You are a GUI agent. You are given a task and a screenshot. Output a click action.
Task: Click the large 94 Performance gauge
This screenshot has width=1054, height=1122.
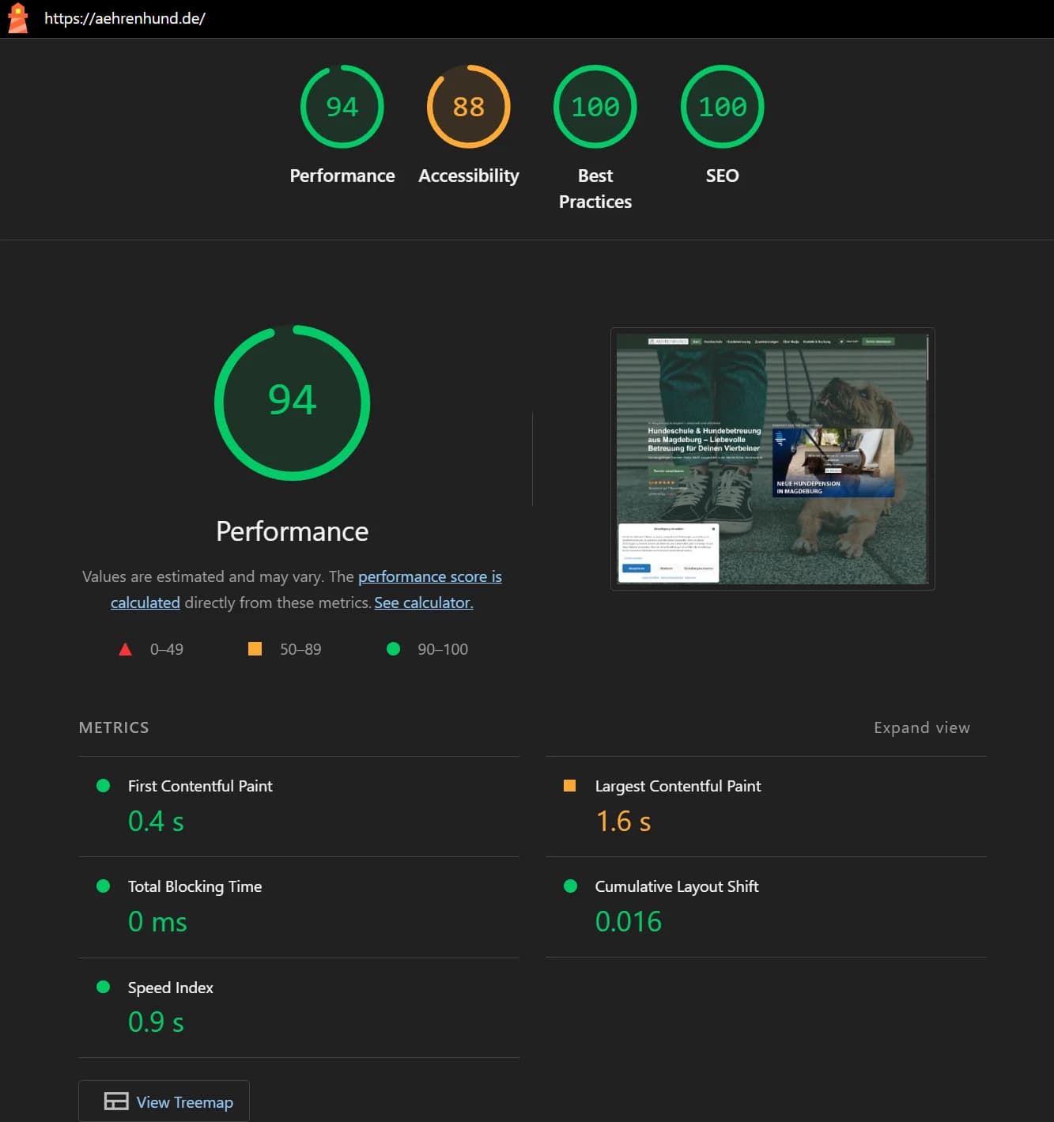pos(292,402)
